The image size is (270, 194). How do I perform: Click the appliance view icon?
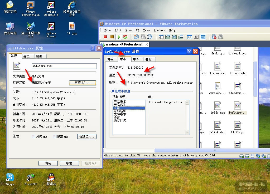[x=196, y=37]
